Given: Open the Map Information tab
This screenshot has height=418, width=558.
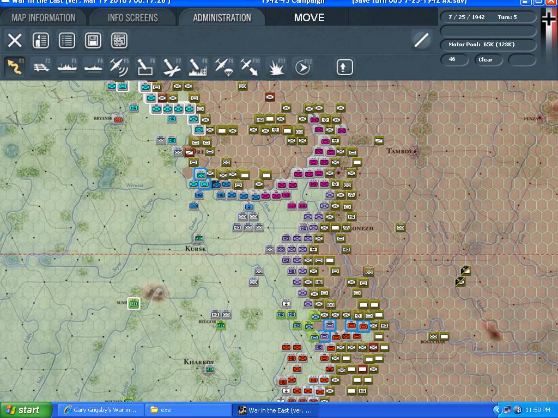Looking at the screenshot, I should point(43,18).
